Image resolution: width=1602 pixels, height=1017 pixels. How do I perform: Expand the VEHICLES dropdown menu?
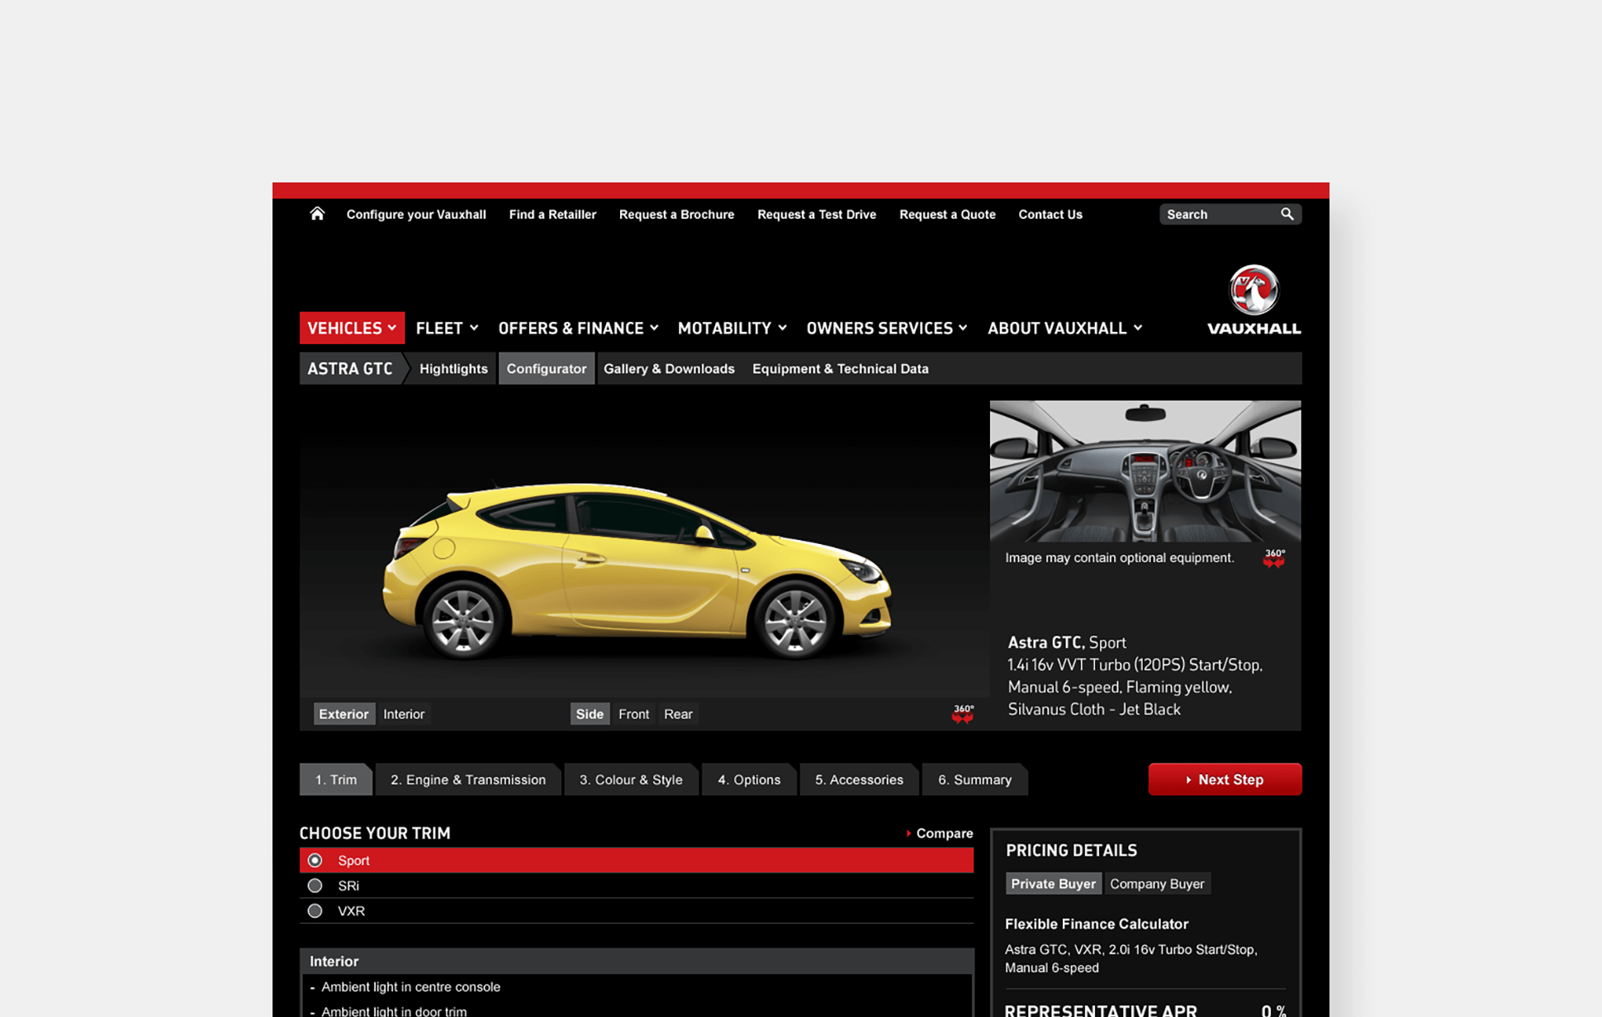[351, 328]
